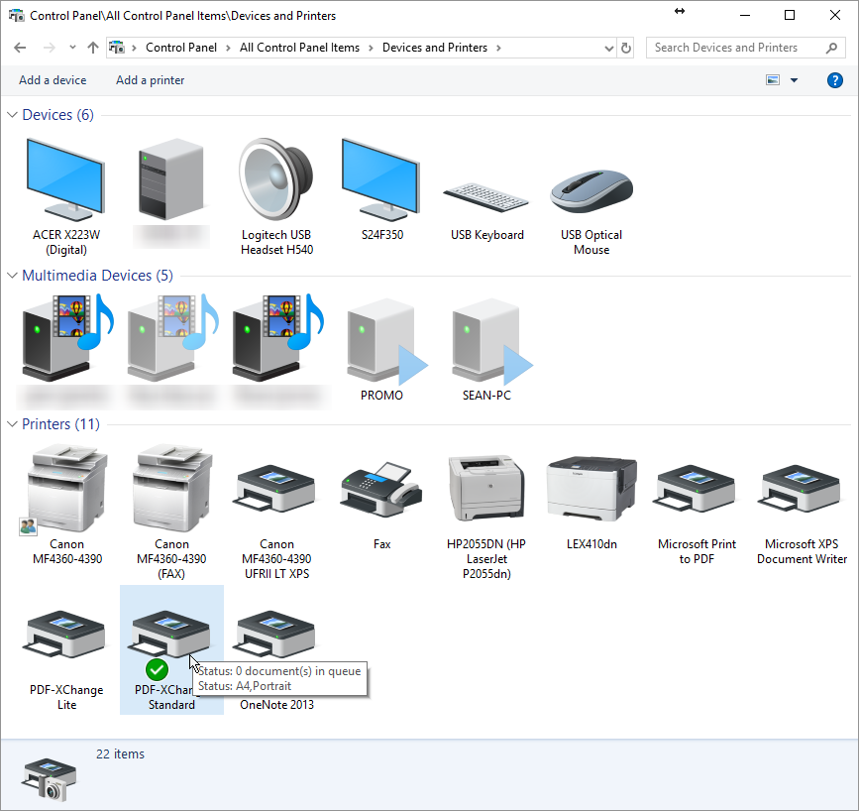859x811 pixels.
Task: Click the HP2055DN LaserJet printer icon
Action: pos(485,486)
